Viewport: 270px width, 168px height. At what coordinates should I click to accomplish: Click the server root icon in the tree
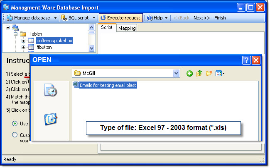pos(15,28)
